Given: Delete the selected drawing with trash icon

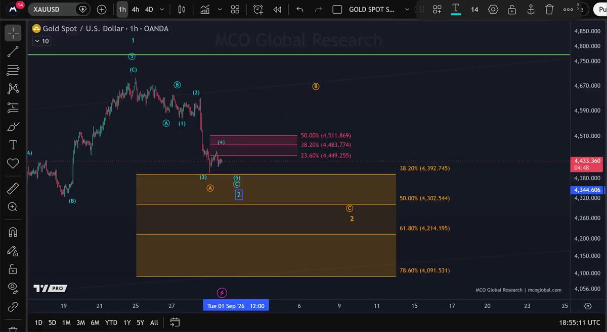Looking at the screenshot, I should (x=550, y=9).
